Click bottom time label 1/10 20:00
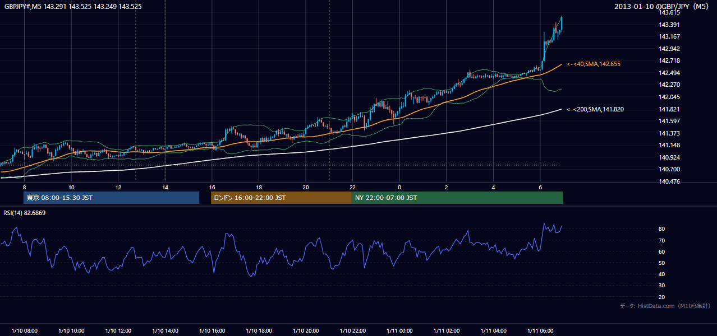The width and height of the screenshot is (717, 336). point(306,331)
